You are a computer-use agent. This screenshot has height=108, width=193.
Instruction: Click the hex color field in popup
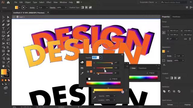click(116, 79)
